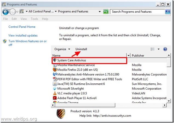Click the green Refresh button
The width and height of the screenshot is (174, 123).
pos(106,11)
